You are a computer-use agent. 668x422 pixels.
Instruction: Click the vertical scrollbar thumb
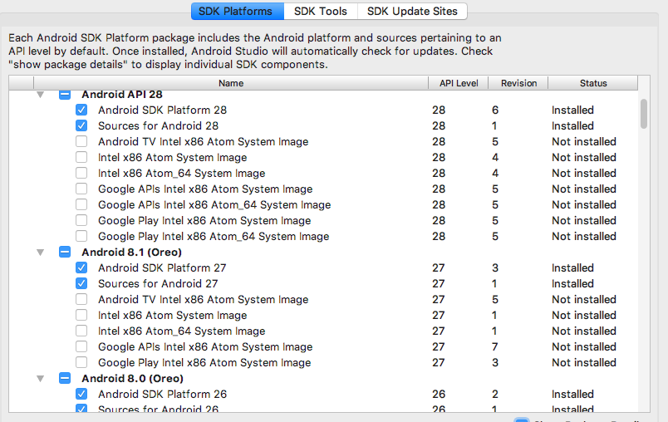tap(644, 113)
